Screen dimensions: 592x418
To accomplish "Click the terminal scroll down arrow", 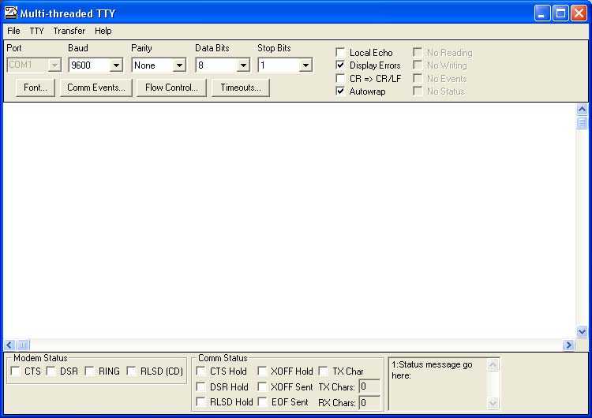I will click(x=582, y=332).
